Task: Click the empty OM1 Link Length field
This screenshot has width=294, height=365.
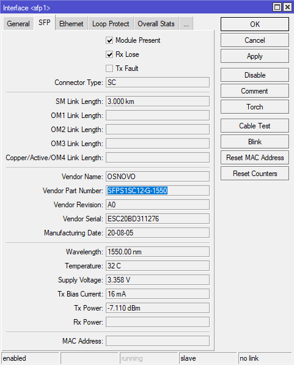Action: (x=158, y=116)
